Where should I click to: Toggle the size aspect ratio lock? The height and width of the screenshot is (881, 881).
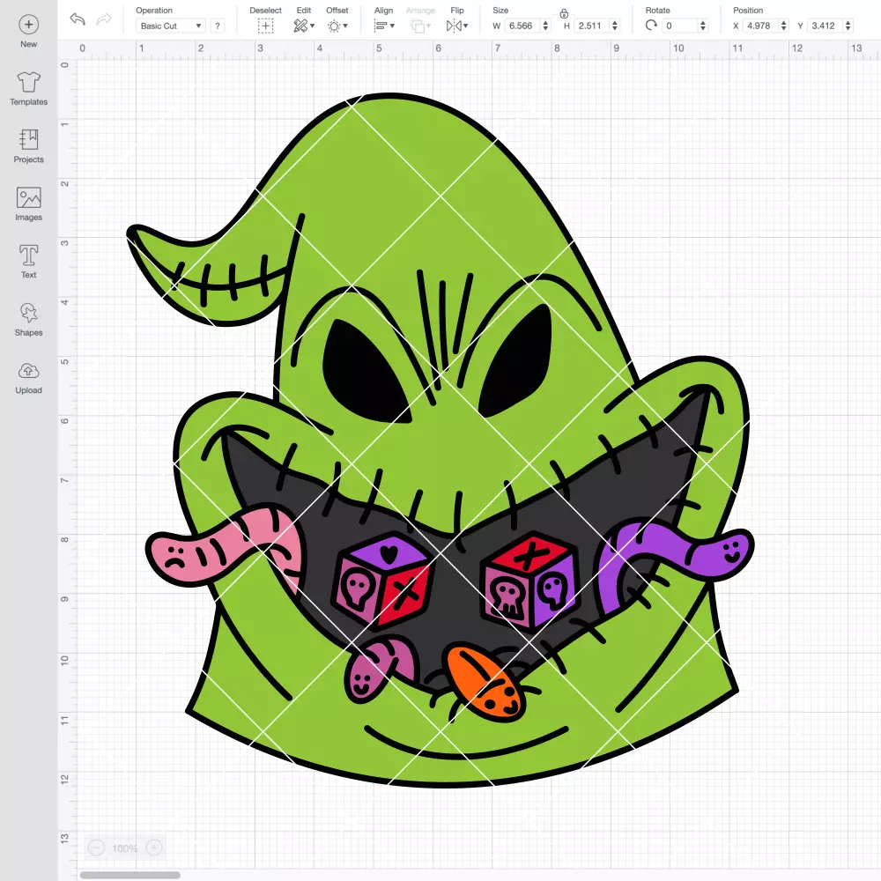pos(564,13)
